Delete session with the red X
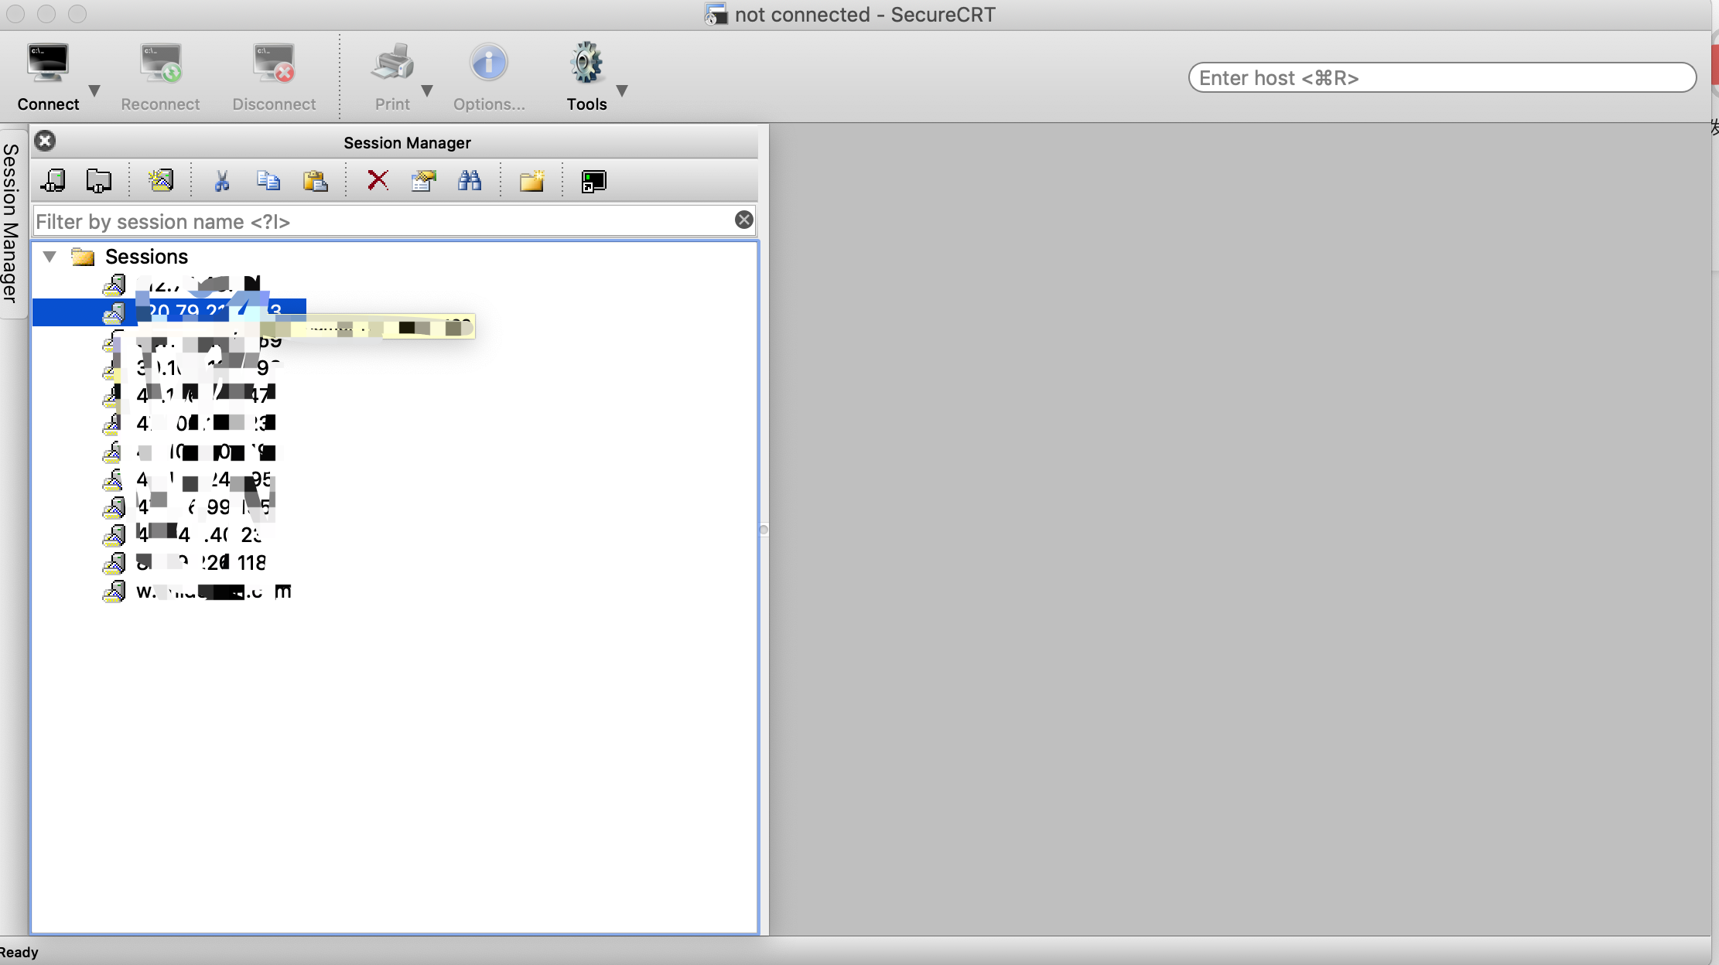1719x965 pixels. pos(378,181)
